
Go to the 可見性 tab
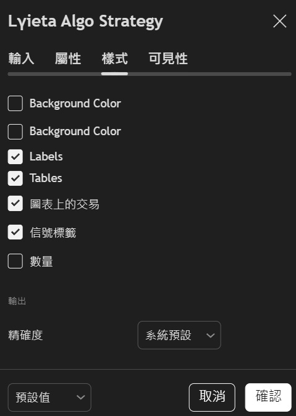click(168, 59)
